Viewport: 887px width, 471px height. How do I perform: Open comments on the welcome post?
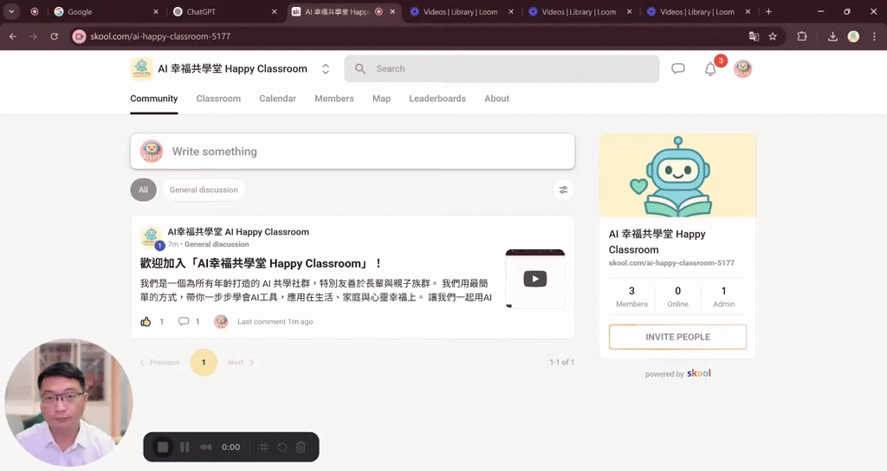click(184, 322)
